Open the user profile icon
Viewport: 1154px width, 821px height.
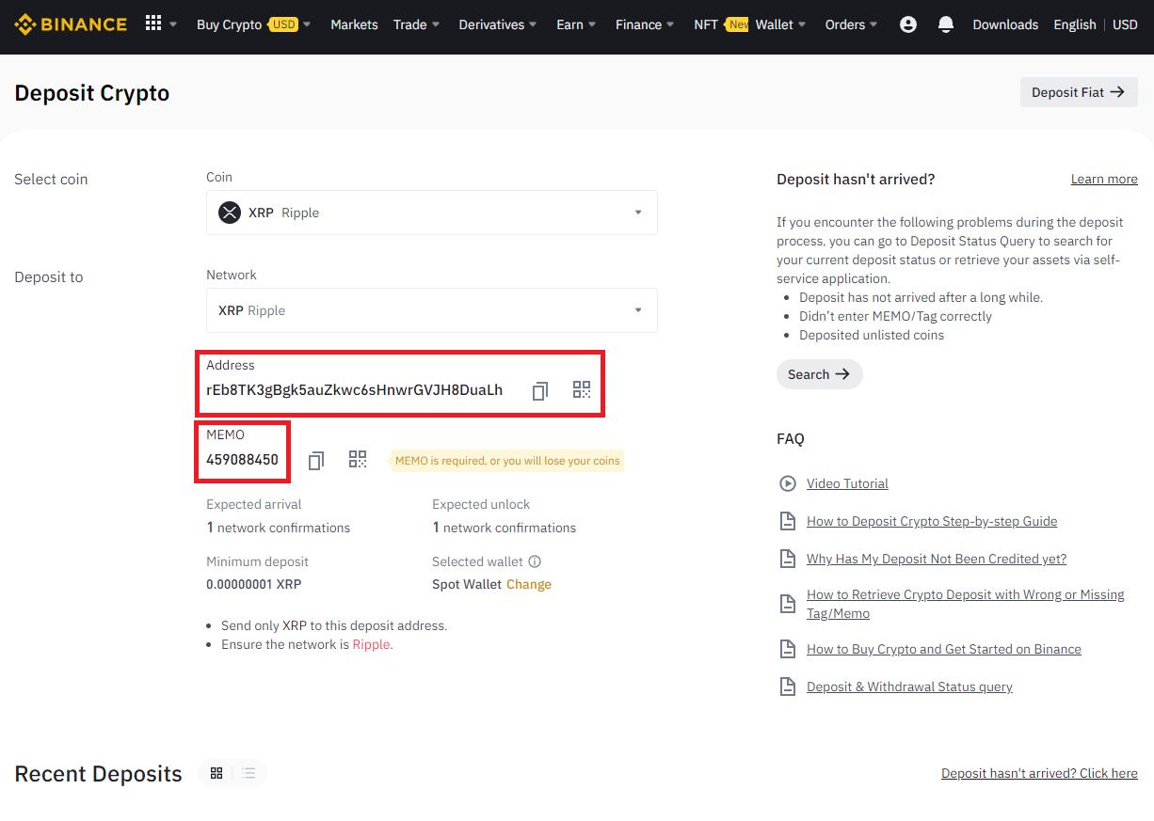point(908,24)
